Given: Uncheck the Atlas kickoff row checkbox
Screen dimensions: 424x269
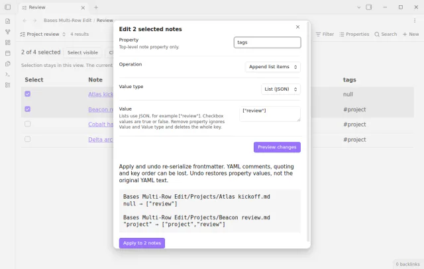Looking at the screenshot, I should [x=28, y=94].
